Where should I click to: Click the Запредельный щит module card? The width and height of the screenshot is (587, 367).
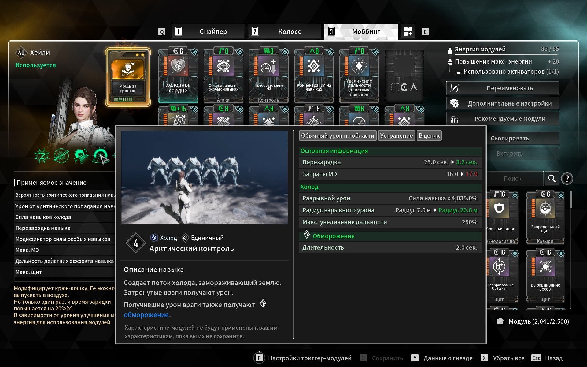(x=545, y=217)
